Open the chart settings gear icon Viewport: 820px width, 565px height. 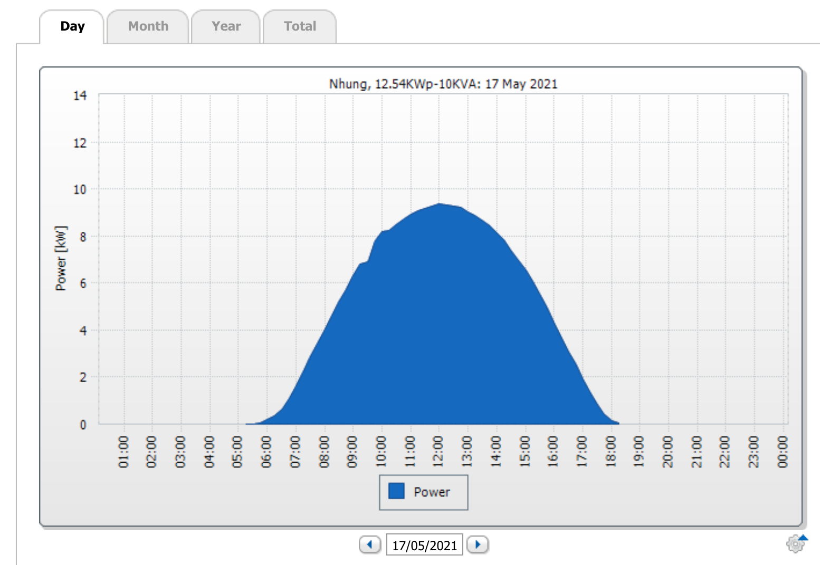tap(796, 543)
